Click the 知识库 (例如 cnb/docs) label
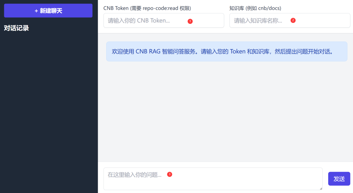Screen dimensions: 353x193 coord(255,8)
